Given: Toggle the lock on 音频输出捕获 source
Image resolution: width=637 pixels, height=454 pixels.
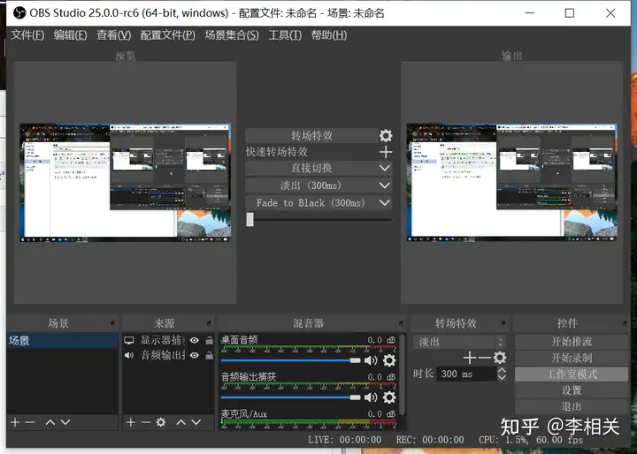Looking at the screenshot, I should tap(209, 355).
